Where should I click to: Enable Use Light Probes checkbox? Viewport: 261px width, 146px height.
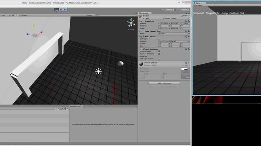pos(159,58)
